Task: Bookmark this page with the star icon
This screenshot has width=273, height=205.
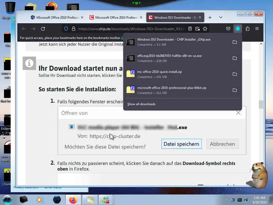Action: coord(205,29)
